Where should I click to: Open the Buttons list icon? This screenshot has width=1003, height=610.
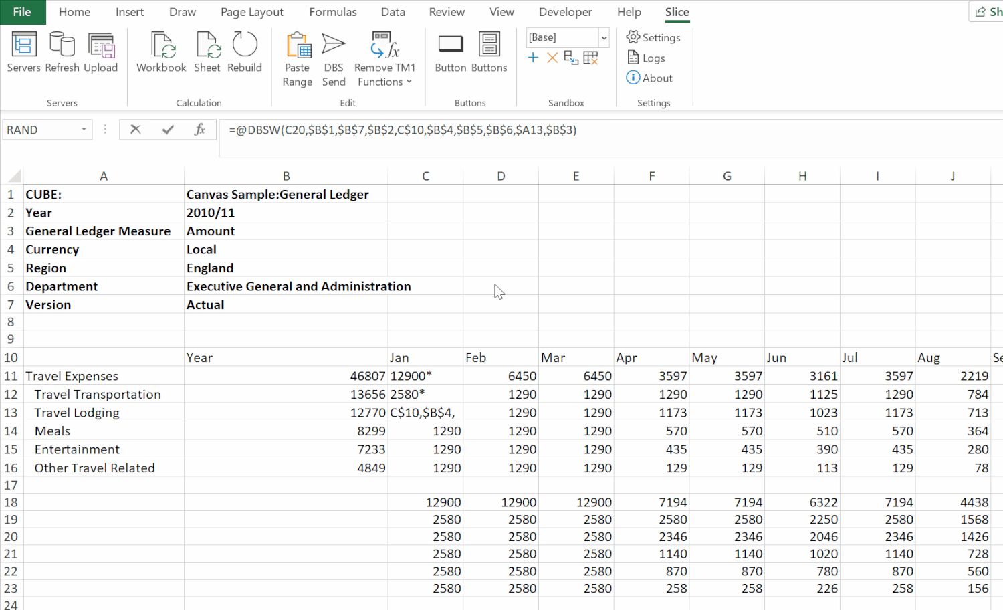pos(489,52)
